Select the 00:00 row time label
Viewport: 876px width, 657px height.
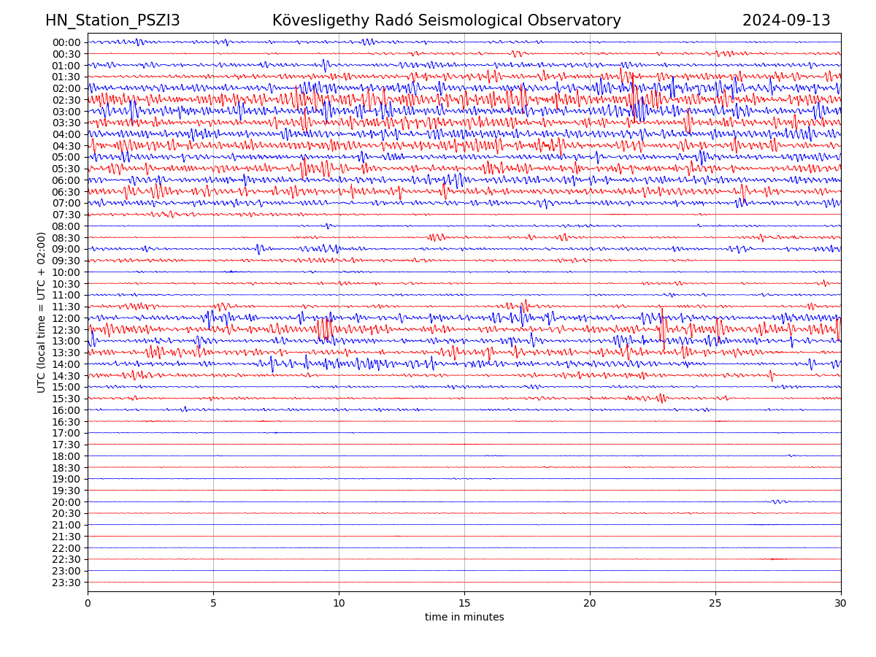[x=66, y=42]
